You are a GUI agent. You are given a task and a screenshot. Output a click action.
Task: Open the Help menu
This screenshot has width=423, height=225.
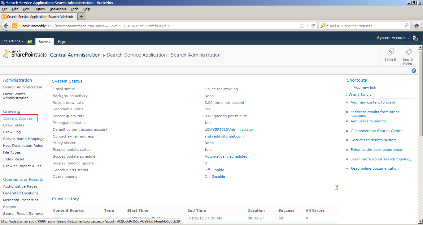click(87, 9)
